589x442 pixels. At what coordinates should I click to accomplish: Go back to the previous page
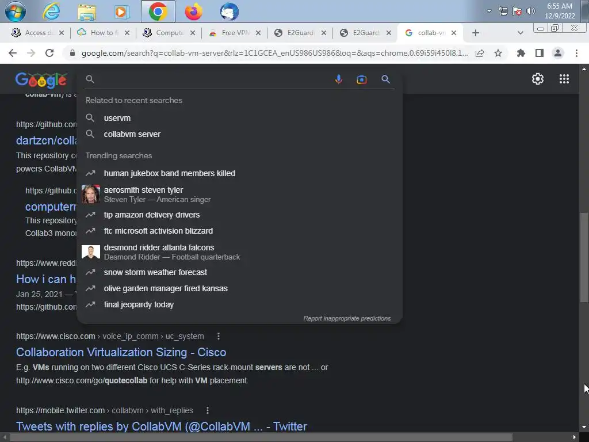click(13, 53)
